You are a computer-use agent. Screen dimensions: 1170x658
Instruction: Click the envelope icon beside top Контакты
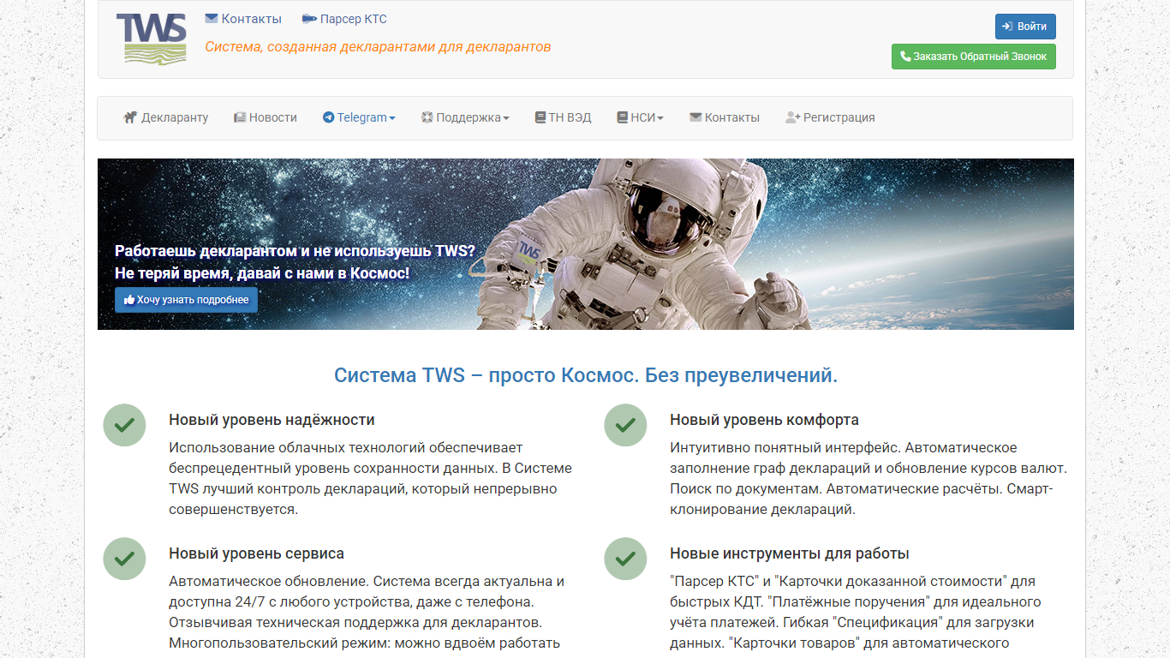[x=212, y=19]
